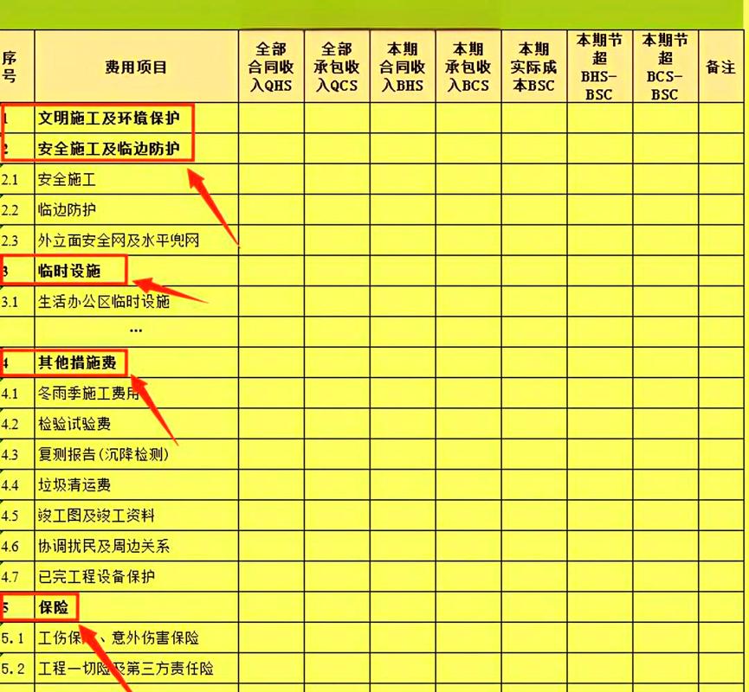Image resolution: width=749 pixels, height=692 pixels.
Task: Click serial number cell 4.5
Action: pyautogui.click(x=16, y=516)
